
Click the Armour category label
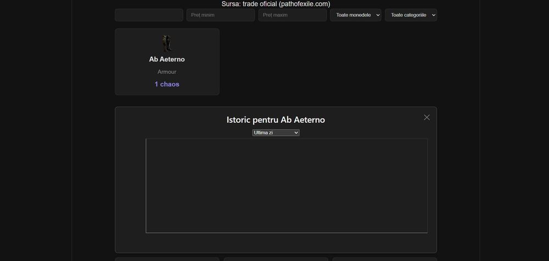167,72
